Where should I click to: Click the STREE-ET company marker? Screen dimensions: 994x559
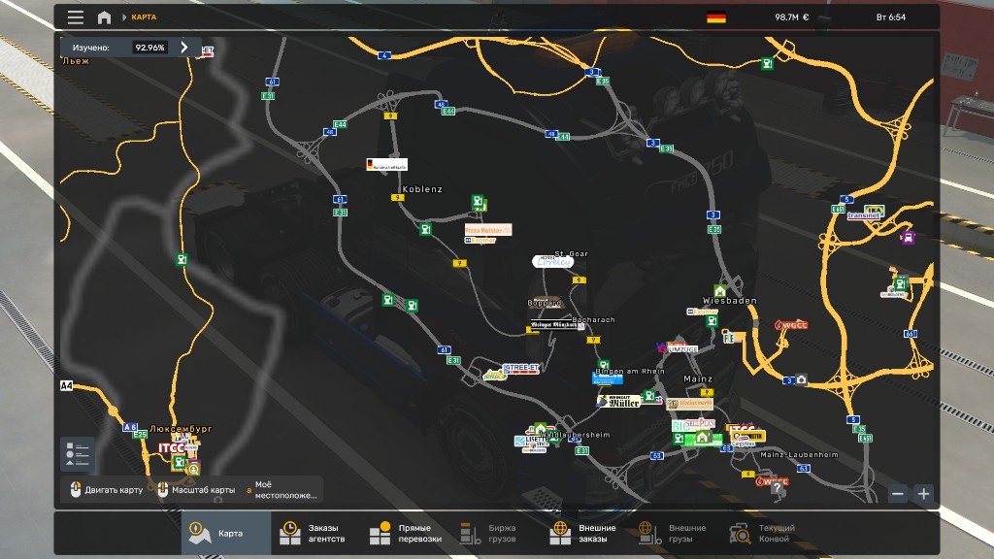click(x=520, y=368)
